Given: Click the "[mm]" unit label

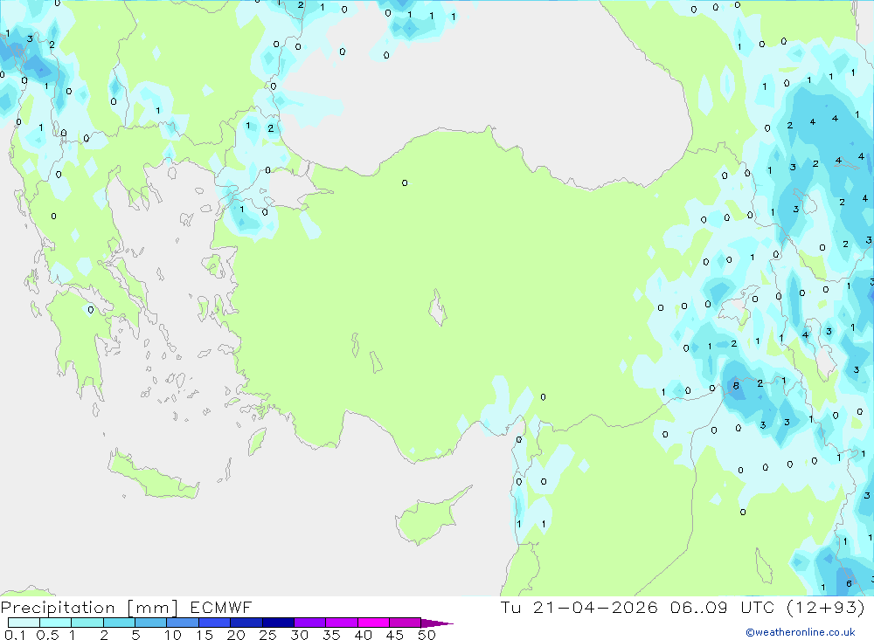Looking at the screenshot, I should click(x=153, y=608).
